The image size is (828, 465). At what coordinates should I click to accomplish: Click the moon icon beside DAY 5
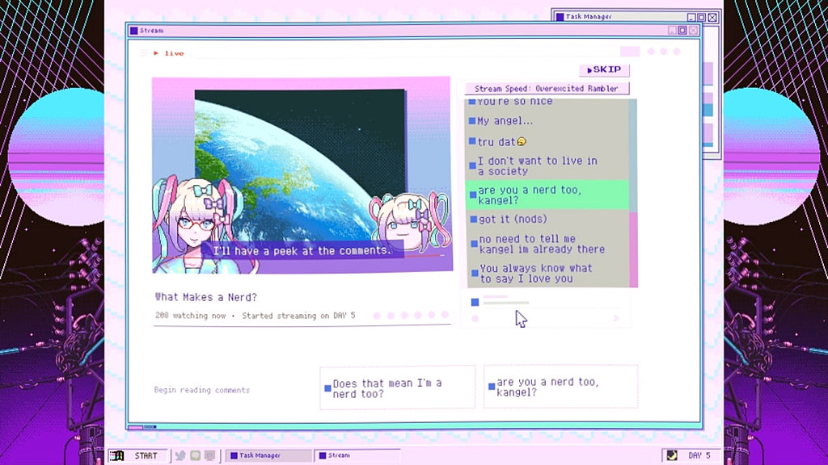click(672, 455)
